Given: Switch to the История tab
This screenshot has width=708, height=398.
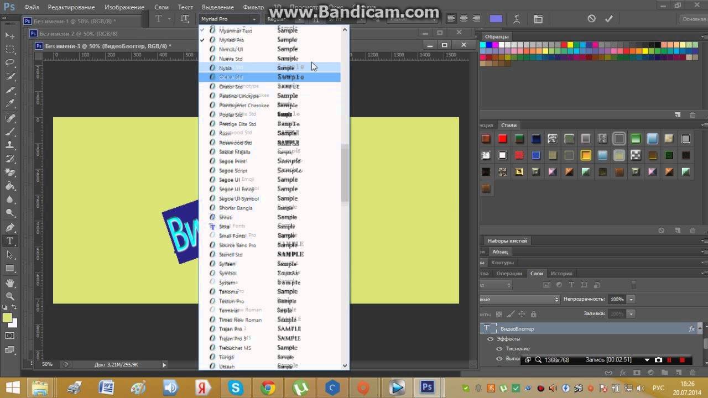Looking at the screenshot, I should 561,273.
